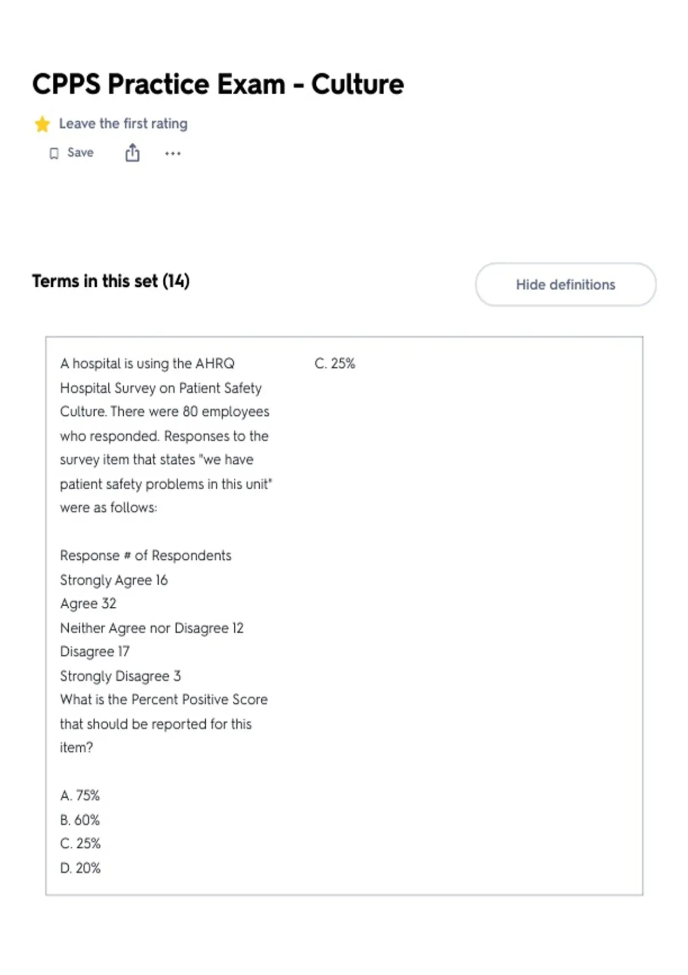Open the share icon under the title
Screen dimensions: 688x975
pyautogui.click(x=132, y=153)
